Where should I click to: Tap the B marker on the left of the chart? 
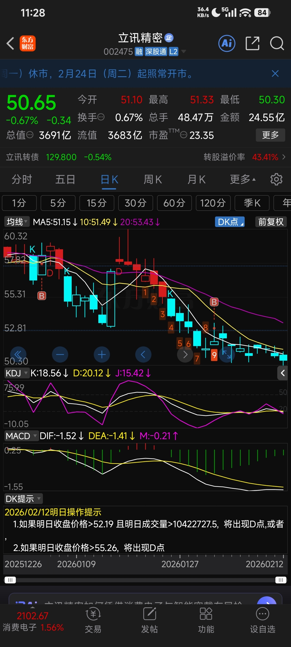pos(42,296)
